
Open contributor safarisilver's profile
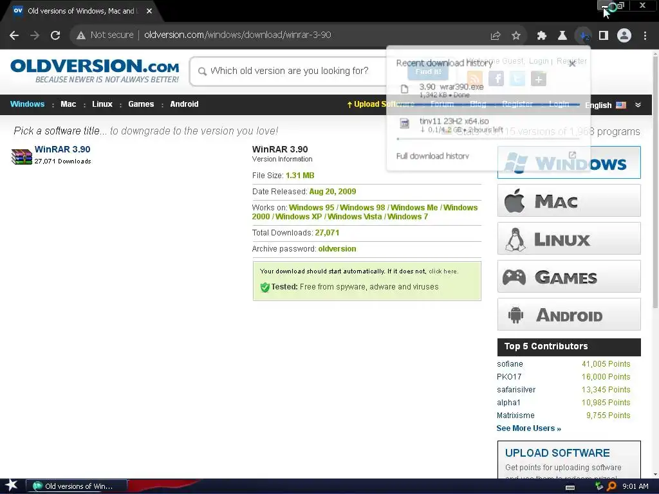(516, 390)
